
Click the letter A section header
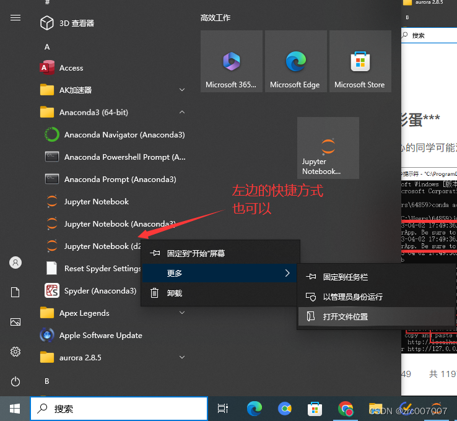pyautogui.click(x=47, y=47)
